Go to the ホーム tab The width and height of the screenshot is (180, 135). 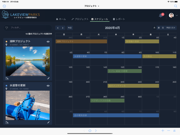(61, 19)
